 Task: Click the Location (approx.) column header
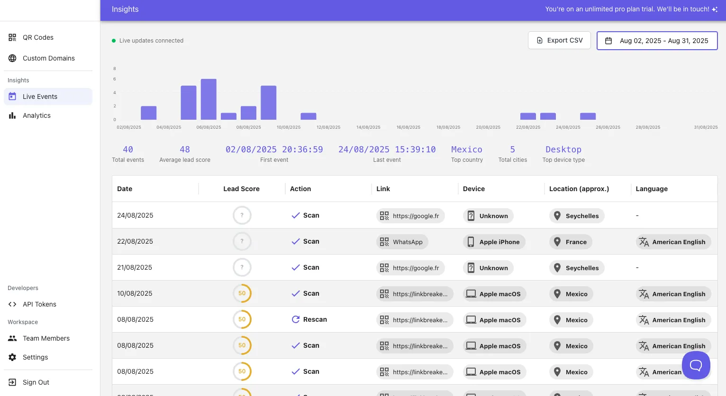click(x=579, y=189)
